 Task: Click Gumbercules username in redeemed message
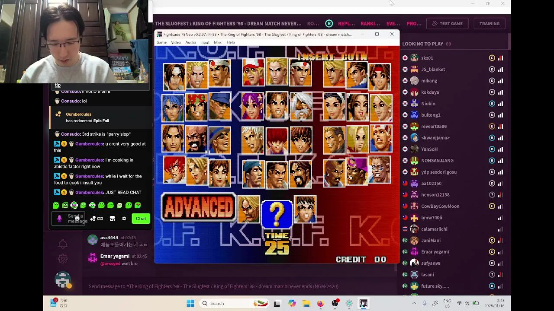78,114
